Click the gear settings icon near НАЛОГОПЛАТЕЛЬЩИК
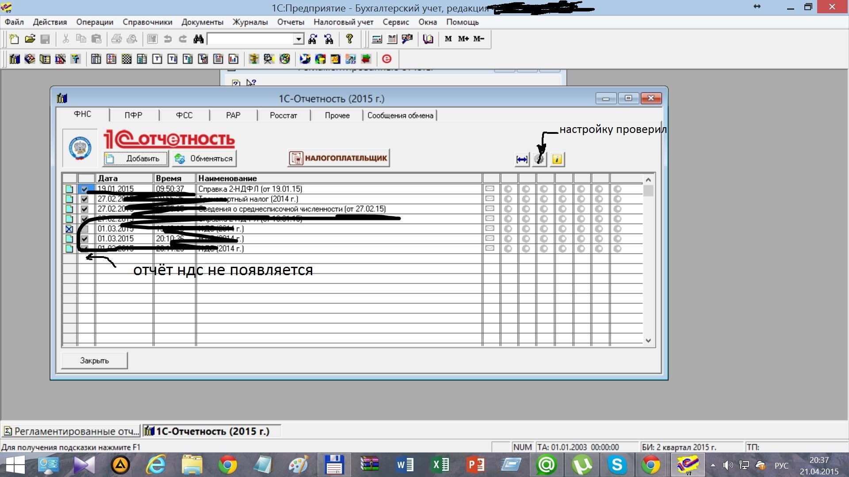This screenshot has width=849, height=477. point(539,159)
